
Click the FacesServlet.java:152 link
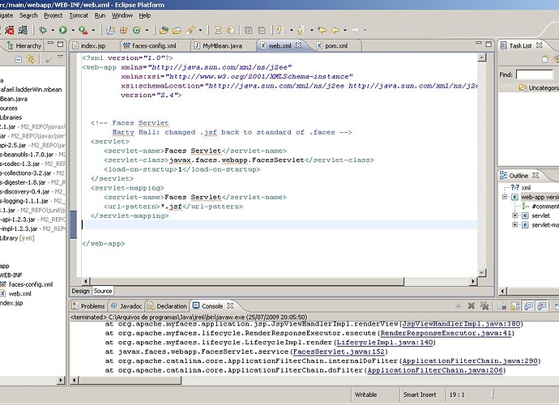(339, 352)
